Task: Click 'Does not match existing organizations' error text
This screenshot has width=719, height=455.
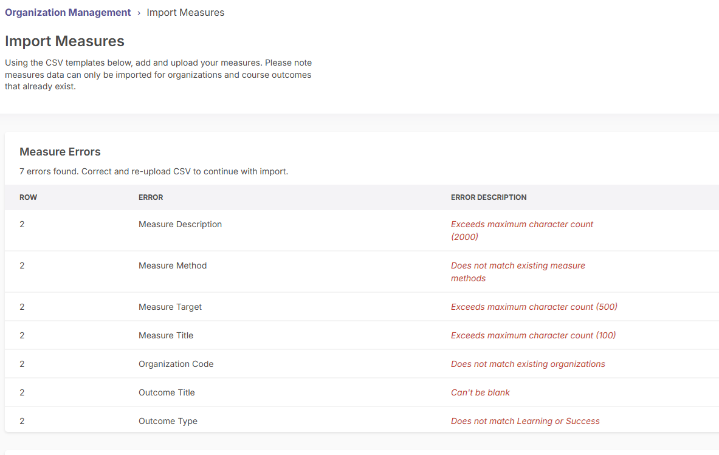Action: point(528,364)
